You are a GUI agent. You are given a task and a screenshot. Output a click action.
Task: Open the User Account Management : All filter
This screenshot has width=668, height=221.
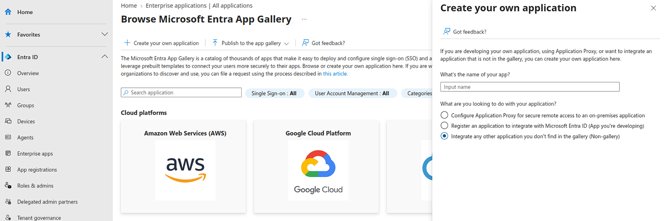[x=352, y=93]
